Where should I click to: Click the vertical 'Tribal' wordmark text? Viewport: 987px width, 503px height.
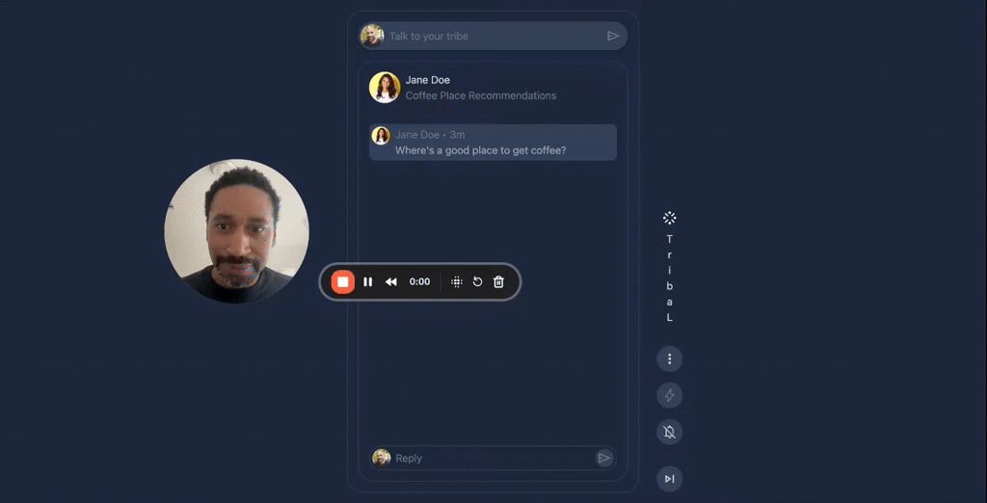pyautogui.click(x=670, y=278)
